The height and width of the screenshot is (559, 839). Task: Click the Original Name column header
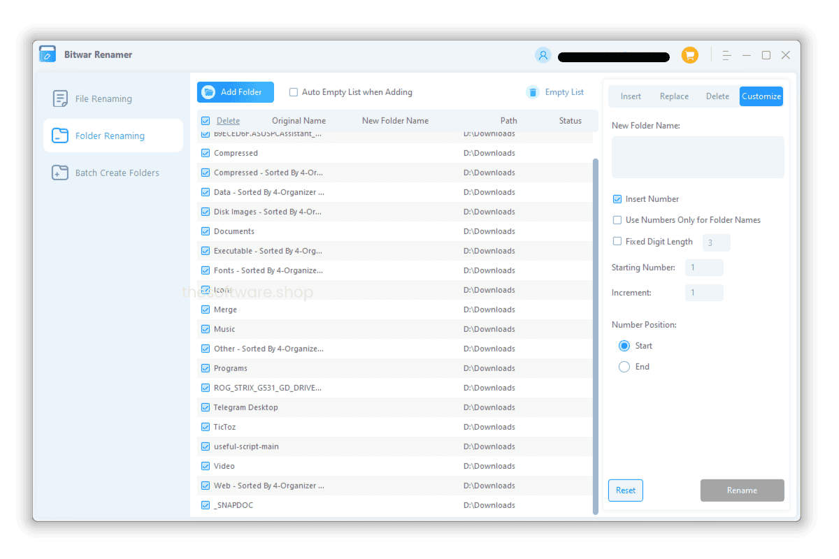tap(299, 121)
